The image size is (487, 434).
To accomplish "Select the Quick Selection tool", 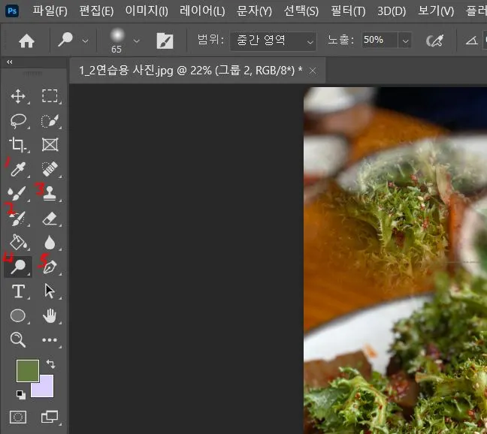I will click(x=50, y=121).
